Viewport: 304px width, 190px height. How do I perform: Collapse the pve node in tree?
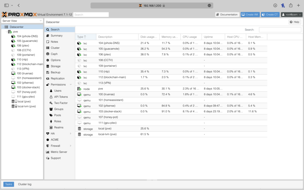7,31
